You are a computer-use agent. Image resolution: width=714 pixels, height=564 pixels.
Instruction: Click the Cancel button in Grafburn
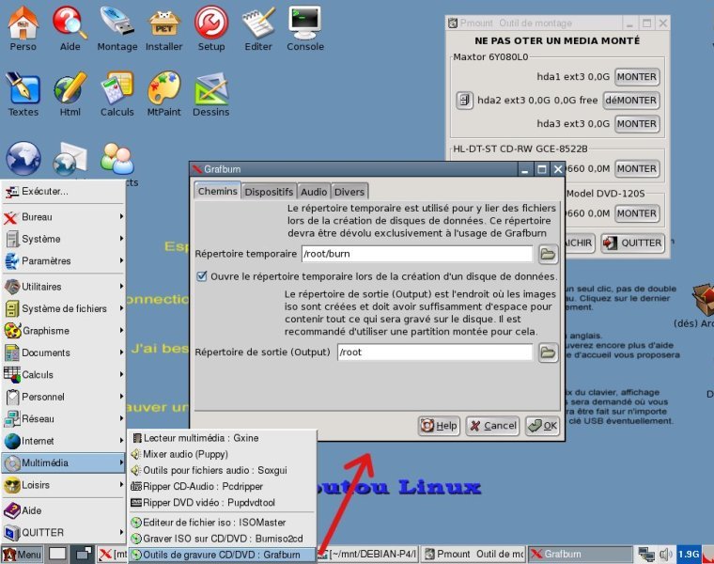point(492,426)
